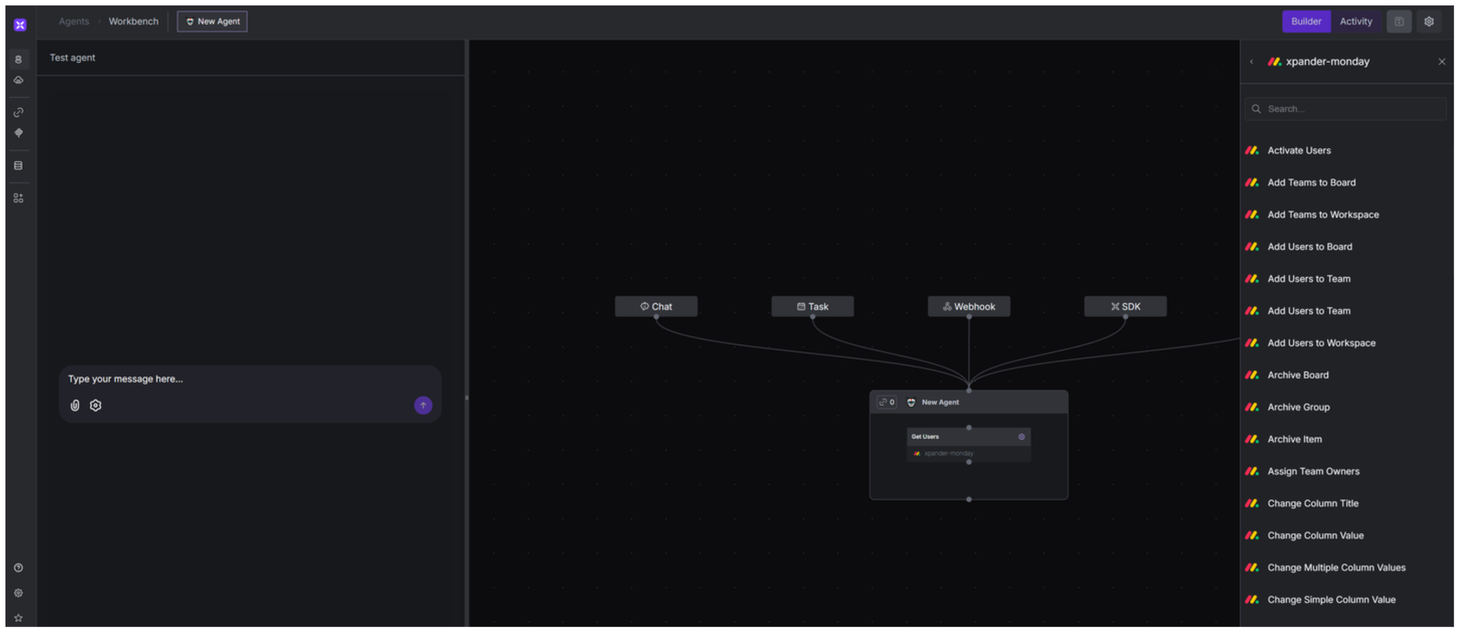Viewport: 1459px width, 632px height.
Task: Open settings on Get Users node
Action: click(x=1021, y=436)
